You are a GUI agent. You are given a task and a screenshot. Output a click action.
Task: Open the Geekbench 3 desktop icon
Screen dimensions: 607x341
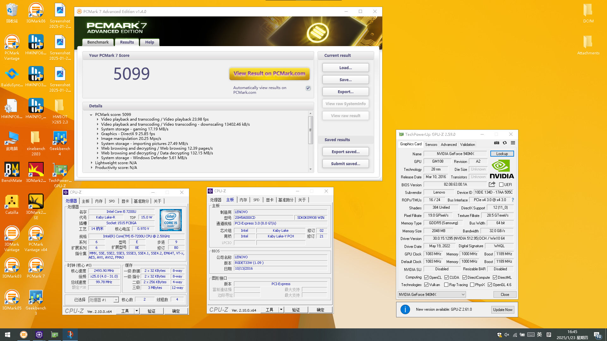36,303
